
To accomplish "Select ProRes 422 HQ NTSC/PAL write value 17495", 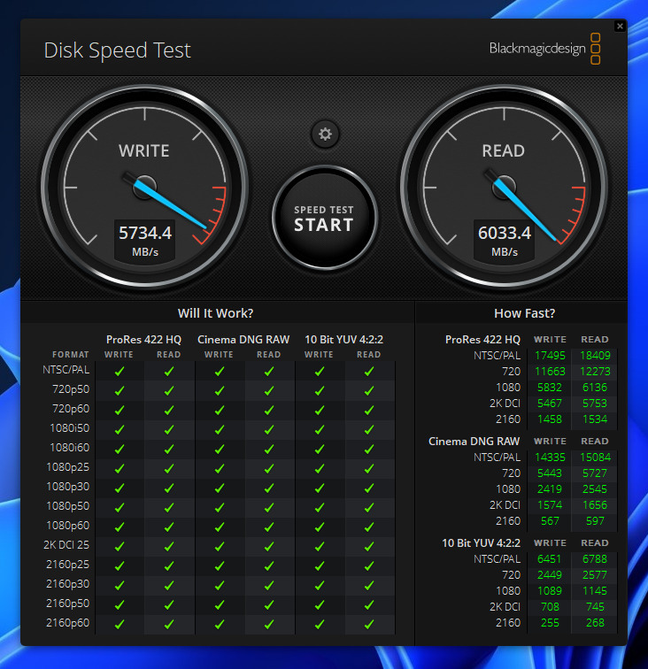I will 550,356.
